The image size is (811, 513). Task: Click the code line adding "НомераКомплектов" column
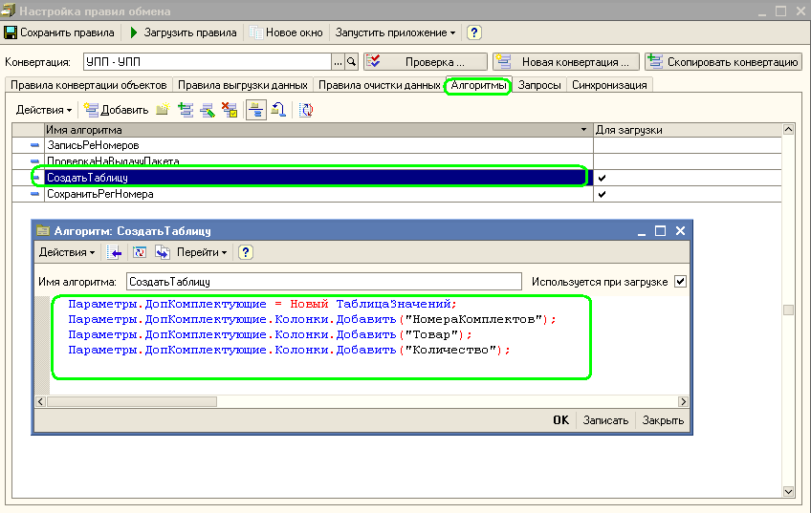(x=312, y=320)
